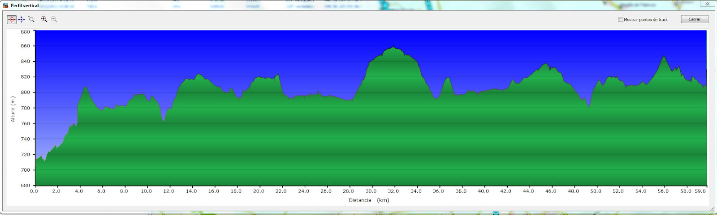Viewport: 717px width, 215px height.
Task: Enable Mostrar puntos de track checkbox
Action: point(621,20)
